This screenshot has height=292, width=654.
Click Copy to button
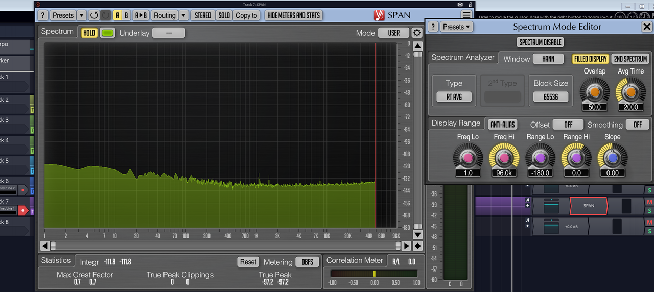point(246,15)
